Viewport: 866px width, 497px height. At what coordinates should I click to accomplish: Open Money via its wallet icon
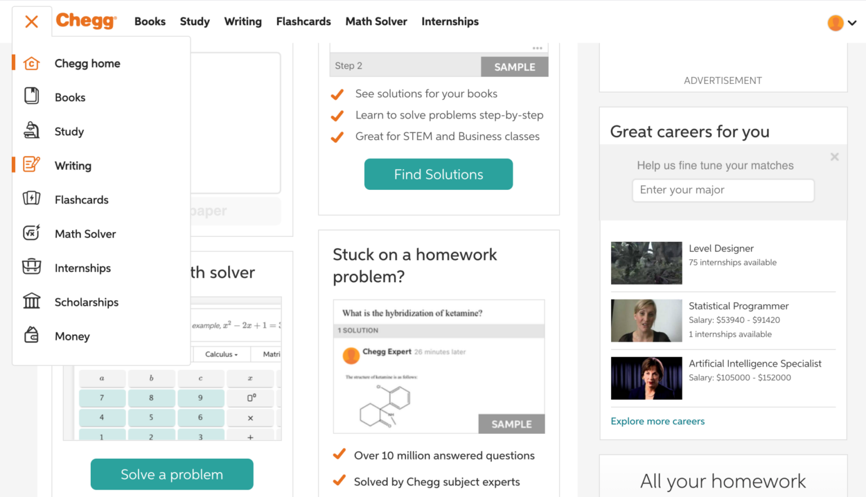(x=31, y=336)
